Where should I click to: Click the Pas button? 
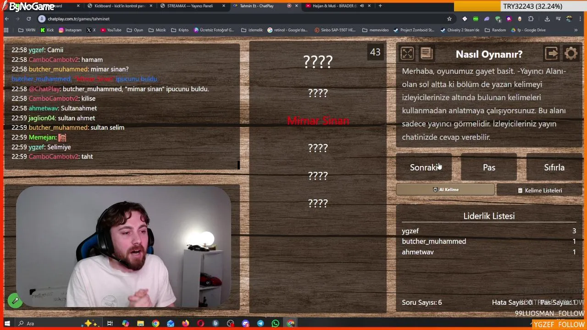pyautogui.click(x=489, y=167)
